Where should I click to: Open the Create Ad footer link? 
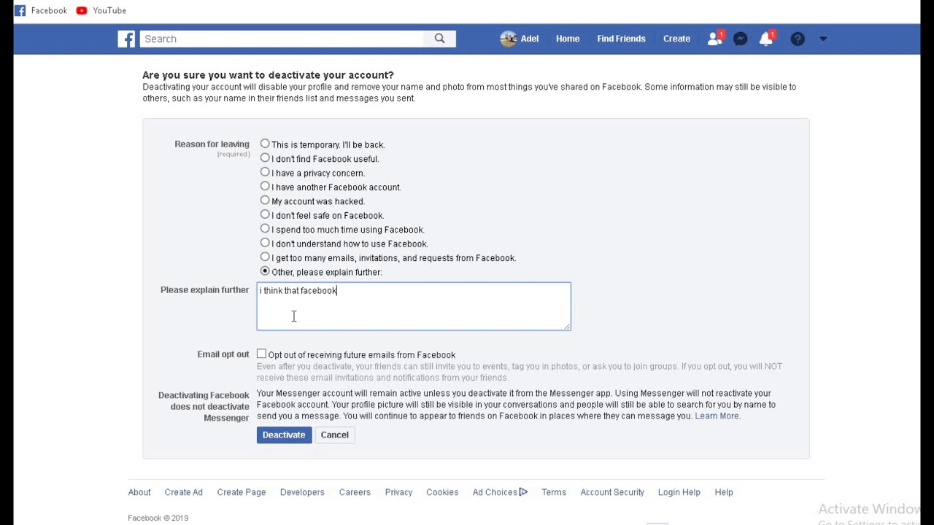[184, 492]
